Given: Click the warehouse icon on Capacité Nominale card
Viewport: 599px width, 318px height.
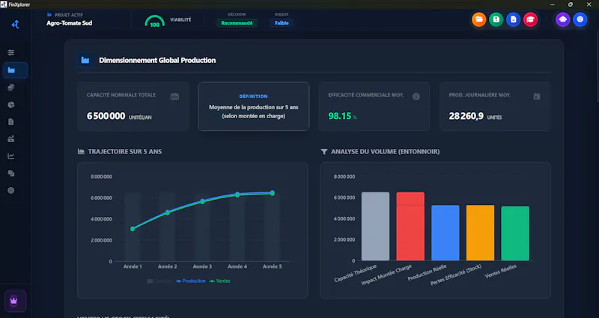Looking at the screenshot, I should pos(174,97).
